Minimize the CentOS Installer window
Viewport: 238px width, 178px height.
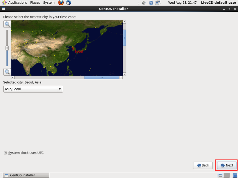pyautogui.click(x=224, y=9)
